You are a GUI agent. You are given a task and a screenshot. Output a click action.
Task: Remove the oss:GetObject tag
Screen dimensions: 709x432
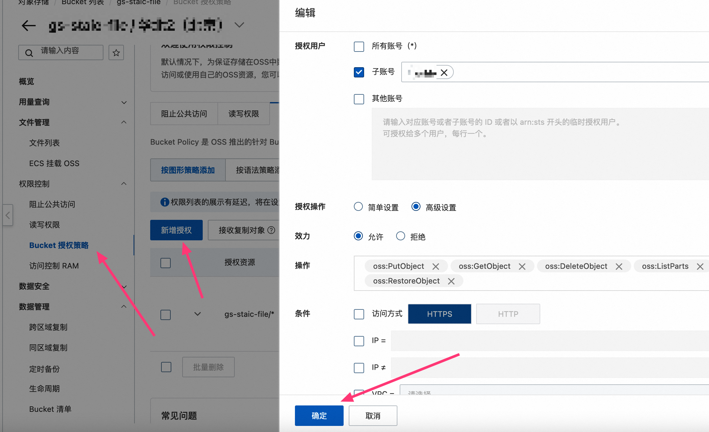tap(522, 266)
